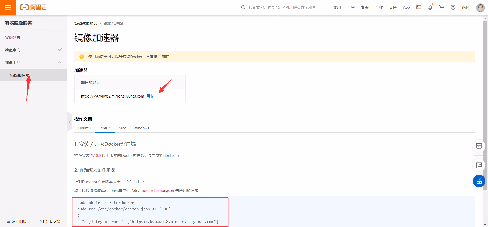Click the 1. 安装 / 升级Docker客户端 heading

click(105, 144)
